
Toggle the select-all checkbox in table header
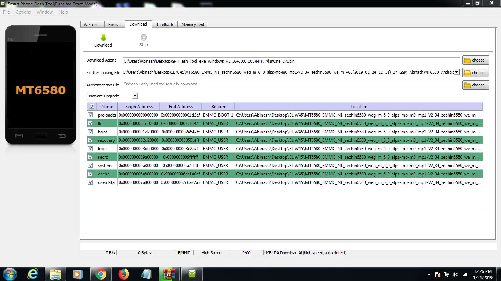92,107
